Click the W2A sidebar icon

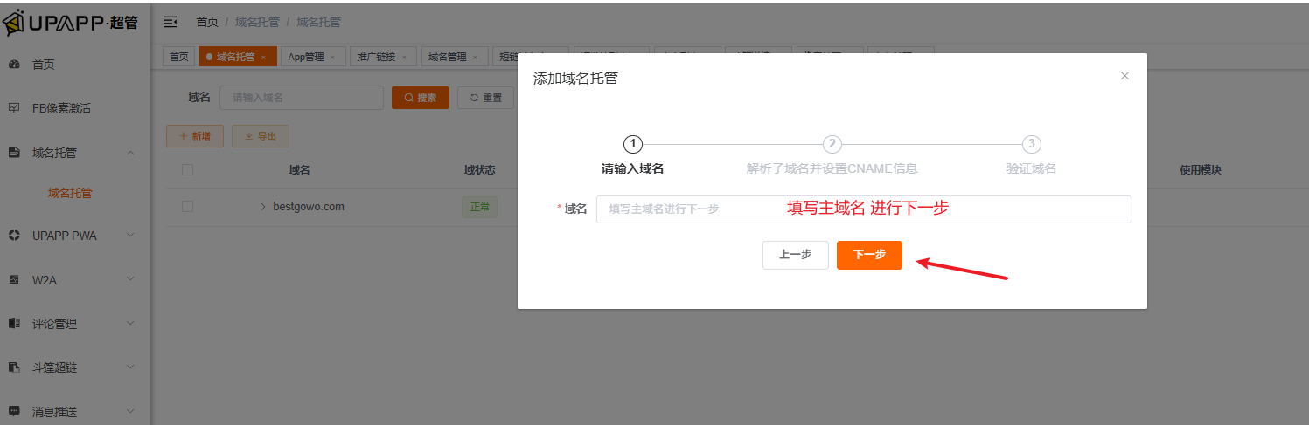click(x=14, y=279)
